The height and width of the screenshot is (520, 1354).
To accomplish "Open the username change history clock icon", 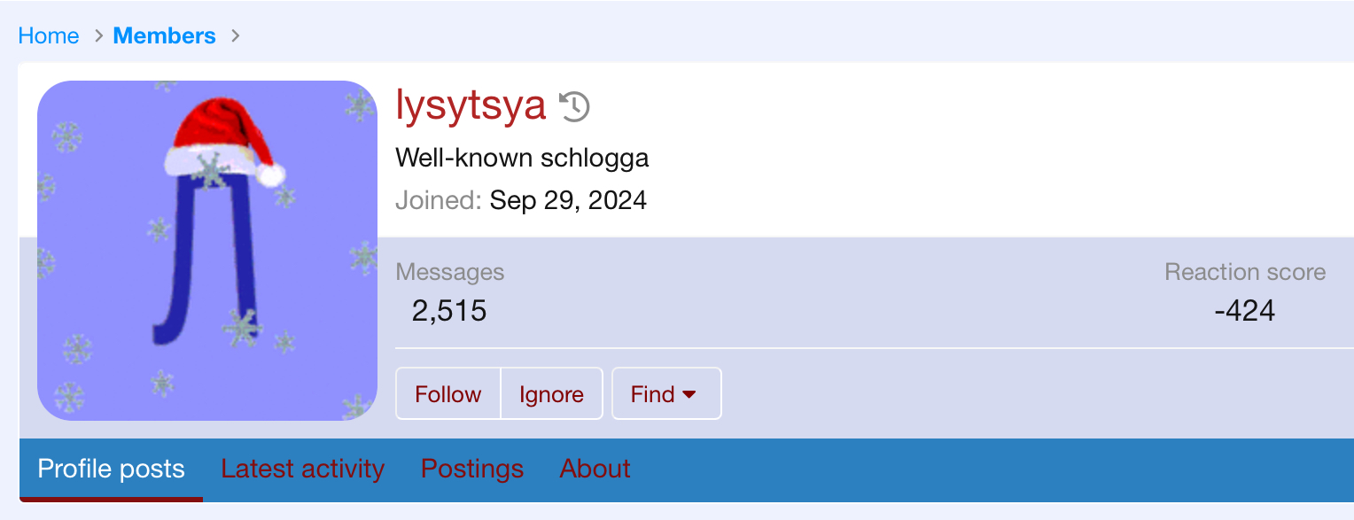I will tap(574, 107).
